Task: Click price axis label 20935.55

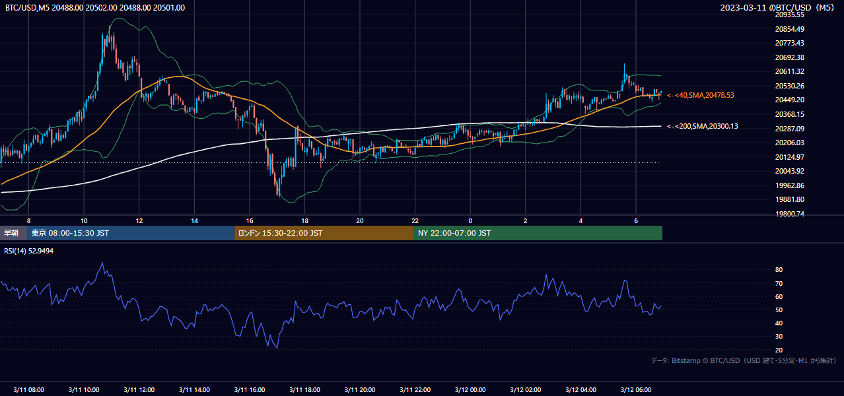Action: 789,15
